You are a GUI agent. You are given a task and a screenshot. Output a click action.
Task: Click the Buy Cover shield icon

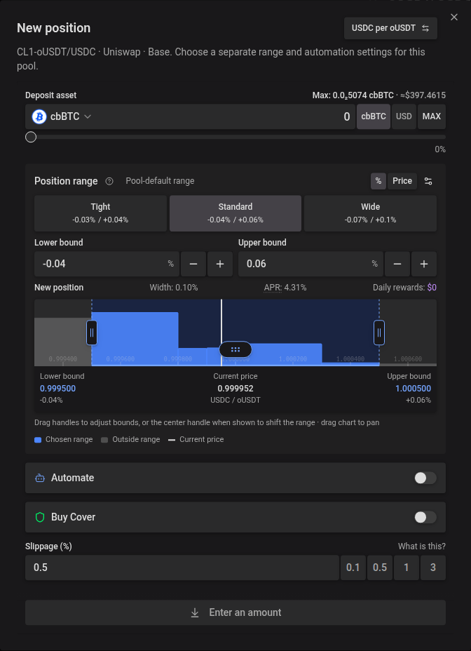40,517
